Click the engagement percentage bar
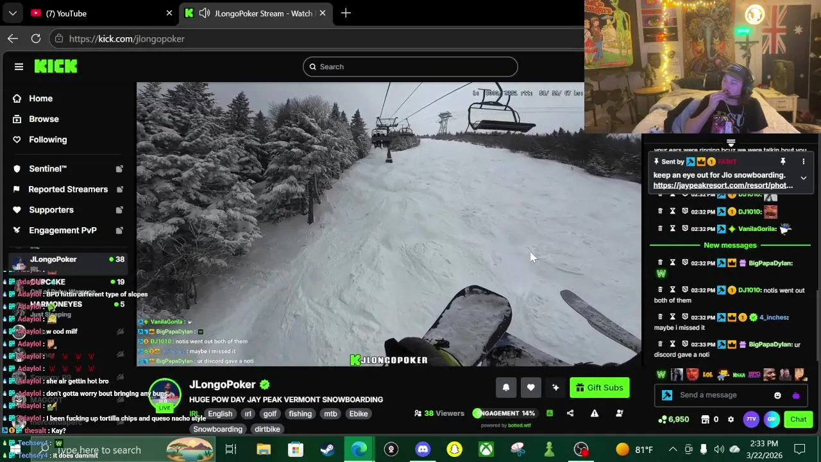 [x=504, y=413]
